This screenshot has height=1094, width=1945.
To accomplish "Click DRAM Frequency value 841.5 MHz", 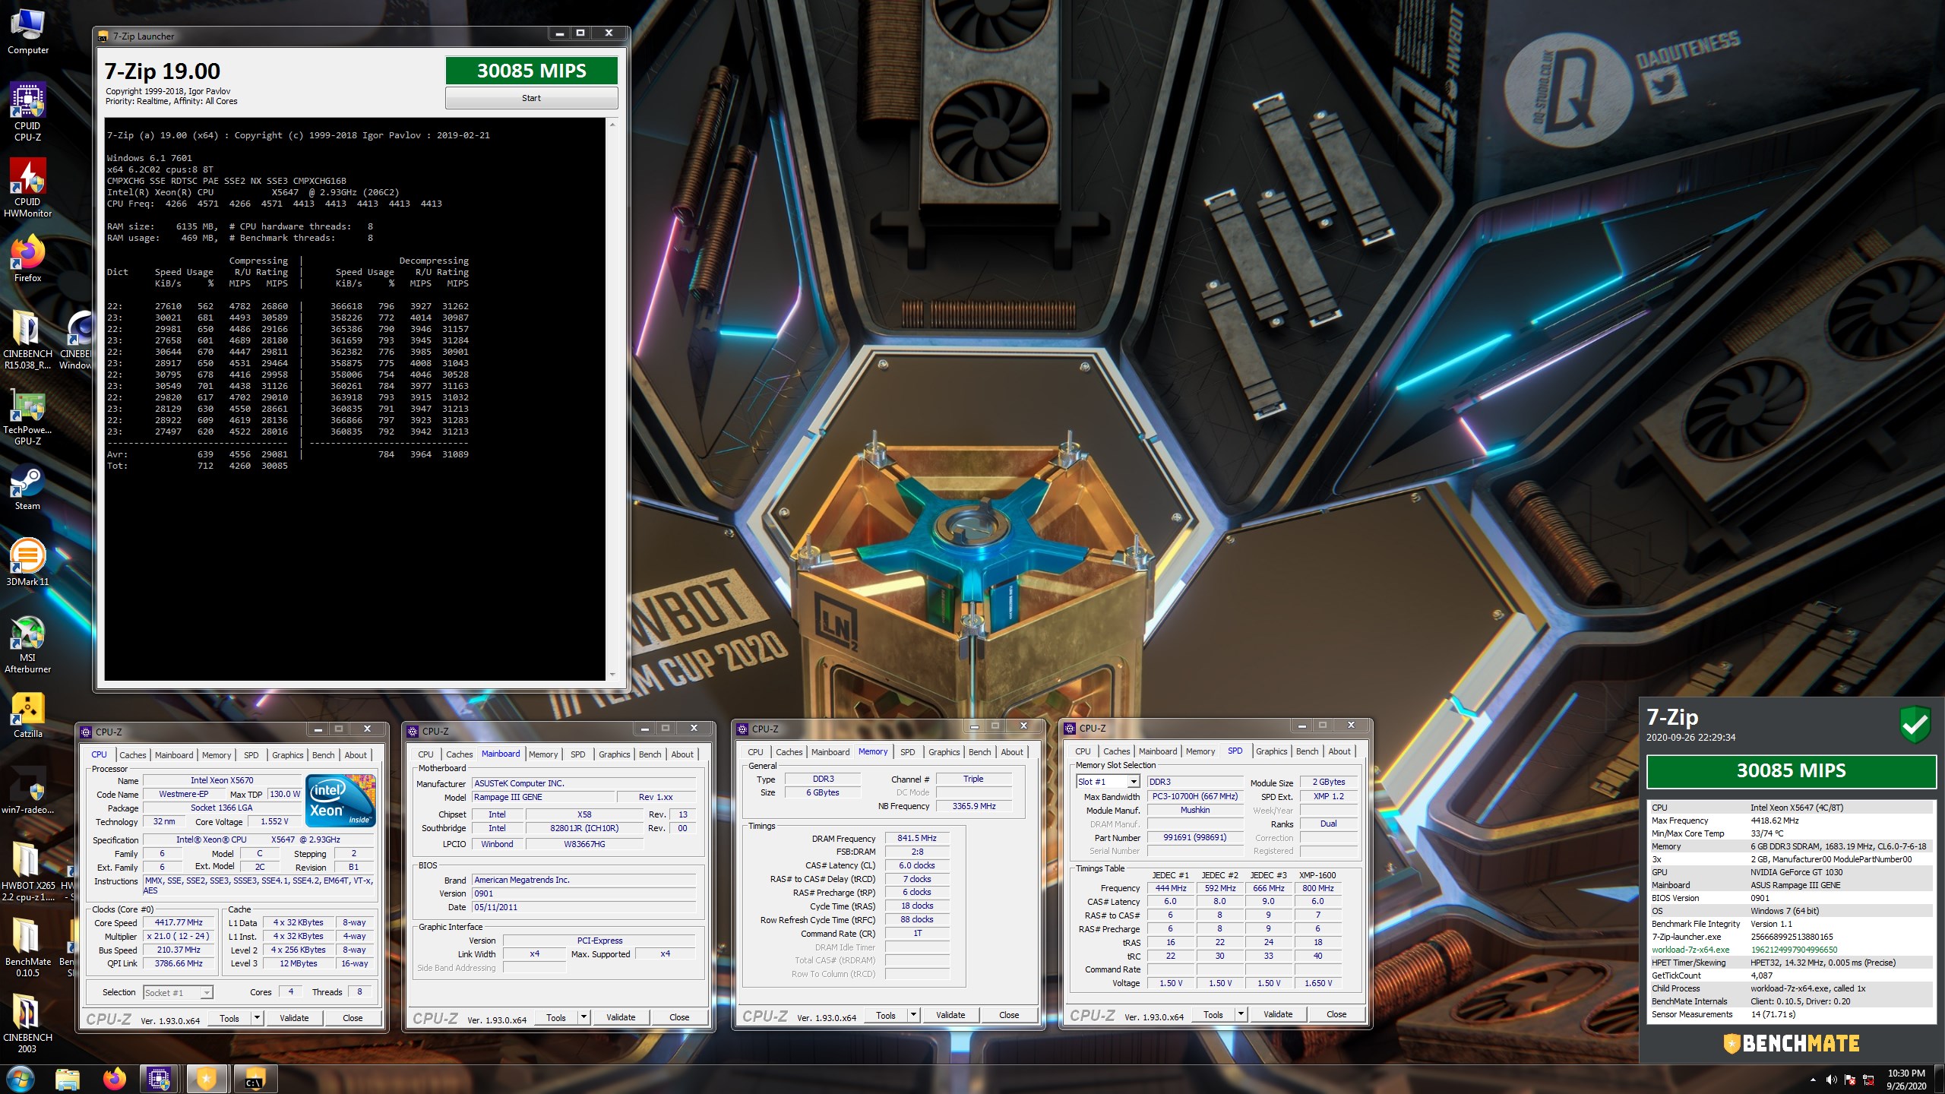I will 917,838.
